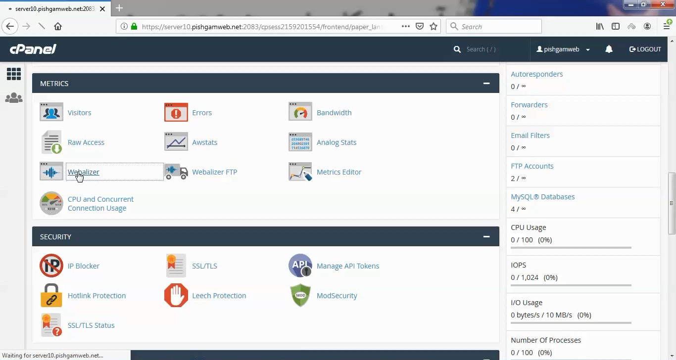Click LOGOUT in the top bar

pyautogui.click(x=645, y=49)
